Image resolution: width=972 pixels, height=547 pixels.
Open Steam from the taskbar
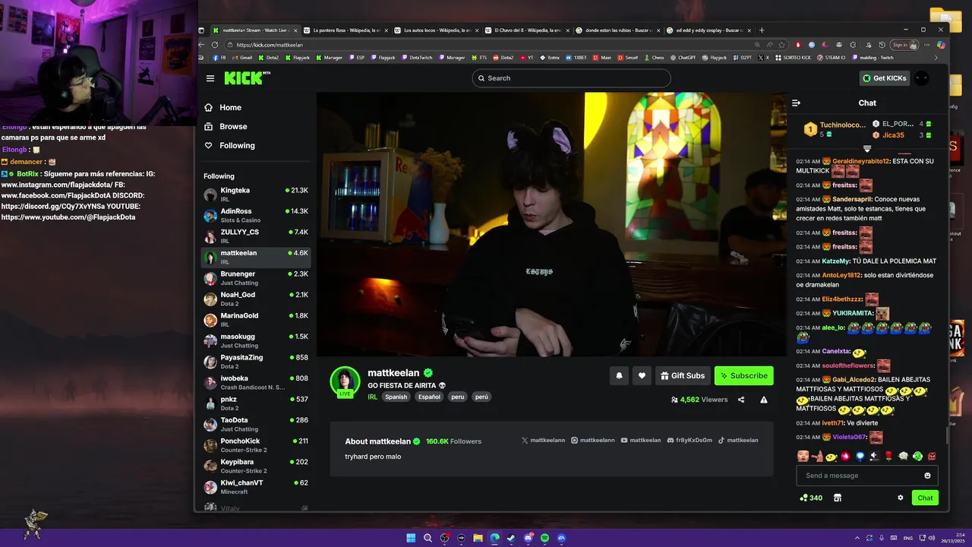point(511,538)
